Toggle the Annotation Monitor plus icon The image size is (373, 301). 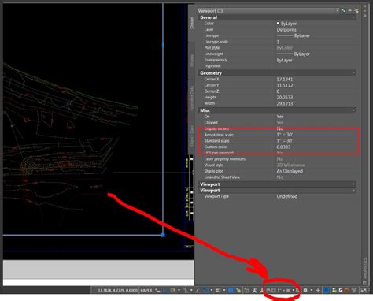(318, 290)
